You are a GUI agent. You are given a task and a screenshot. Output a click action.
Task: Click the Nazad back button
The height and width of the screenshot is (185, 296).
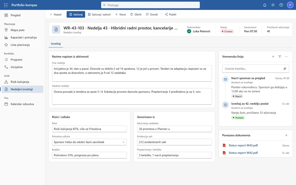(x=56, y=14)
